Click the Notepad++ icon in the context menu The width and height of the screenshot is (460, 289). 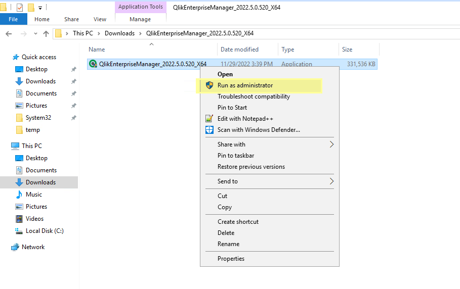209,119
